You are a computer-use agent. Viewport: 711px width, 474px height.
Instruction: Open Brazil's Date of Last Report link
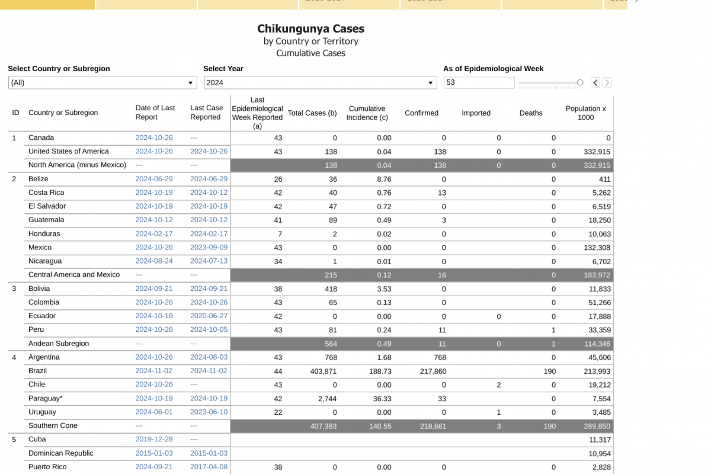tap(154, 371)
